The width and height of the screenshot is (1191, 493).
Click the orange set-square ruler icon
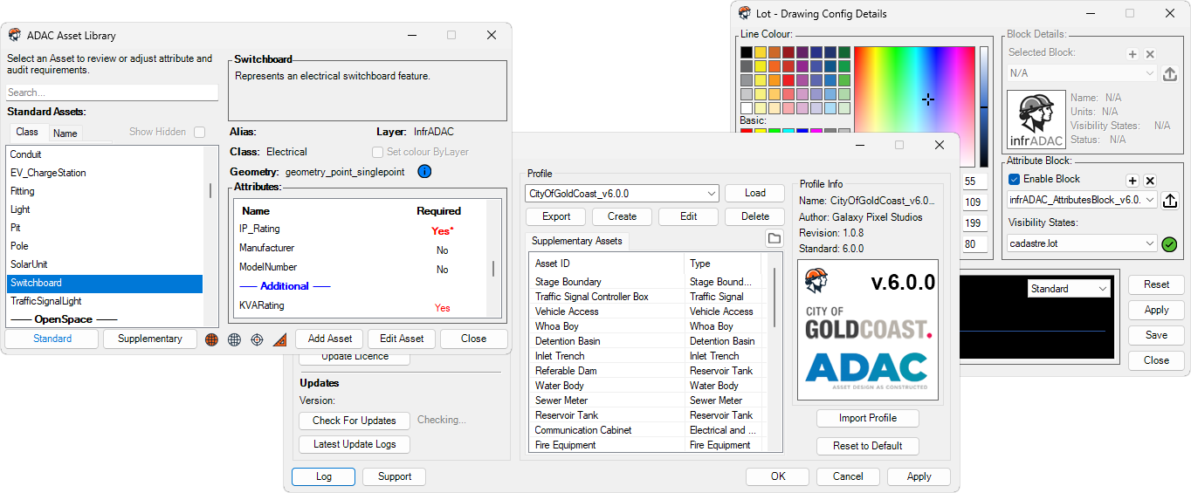click(279, 339)
